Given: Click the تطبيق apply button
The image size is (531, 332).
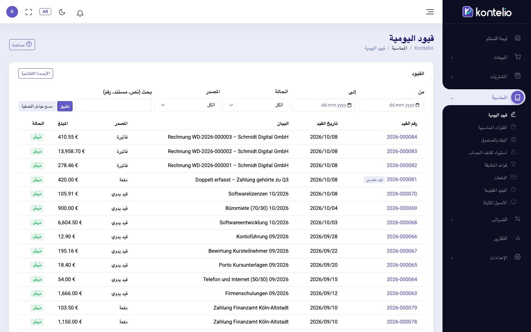Looking at the screenshot, I should click(x=65, y=106).
